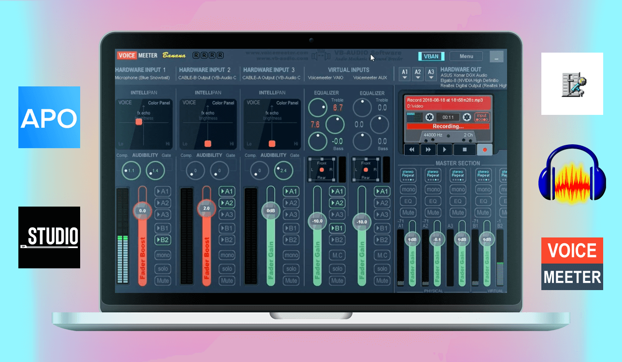Click the cassette 'input' selector button
This screenshot has height=362, width=622.
tap(482, 117)
